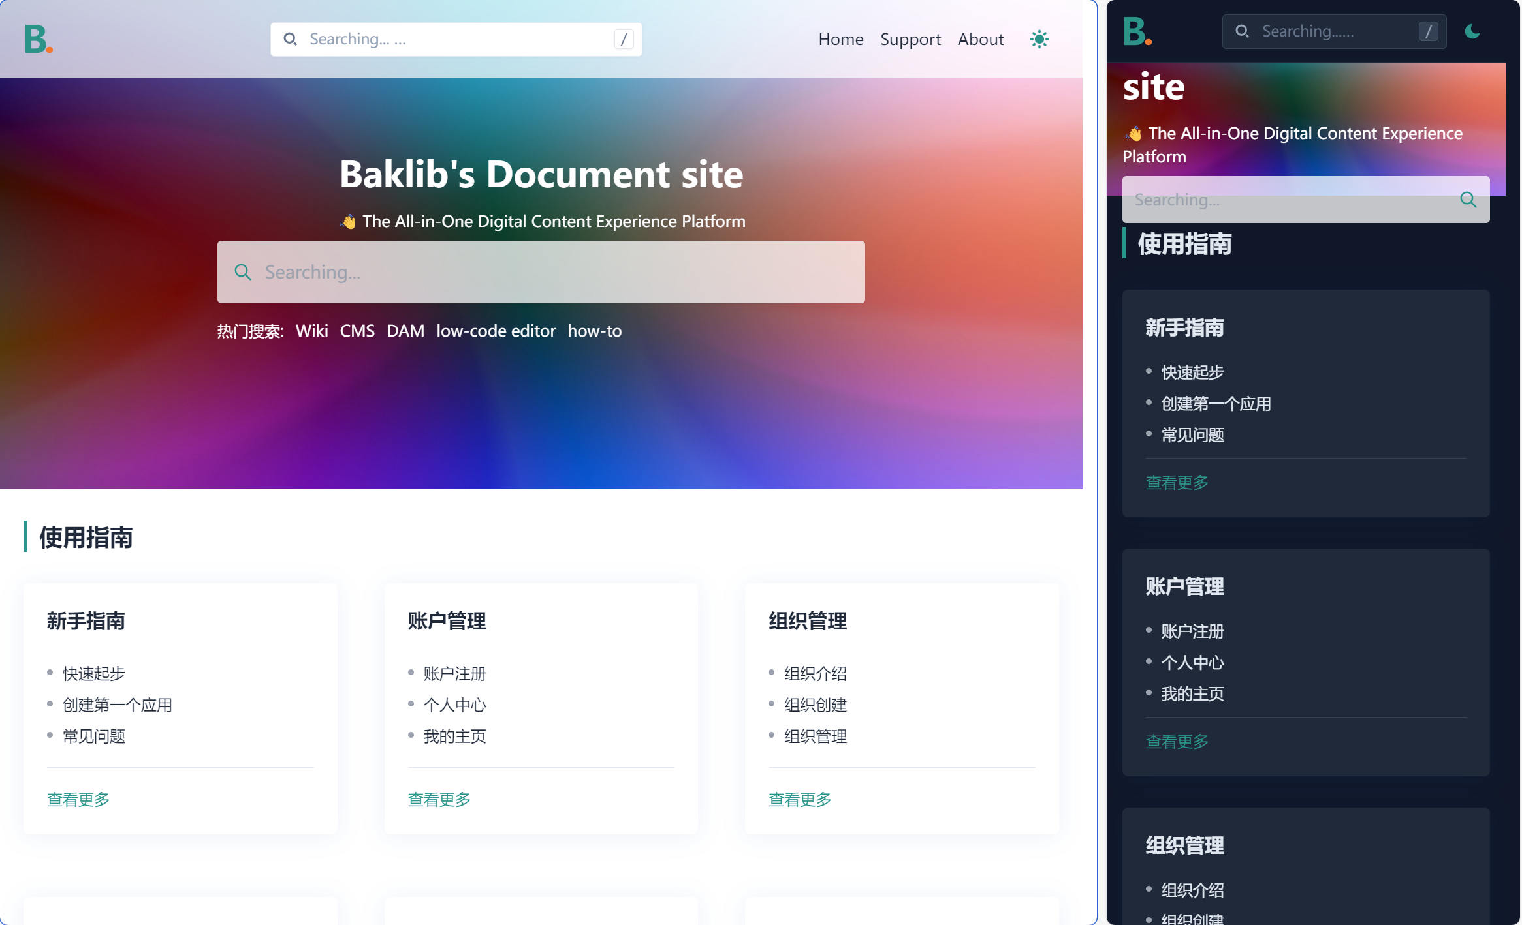Click magnifier icon in dark header search
1522x925 pixels.
pyautogui.click(x=1243, y=31)
